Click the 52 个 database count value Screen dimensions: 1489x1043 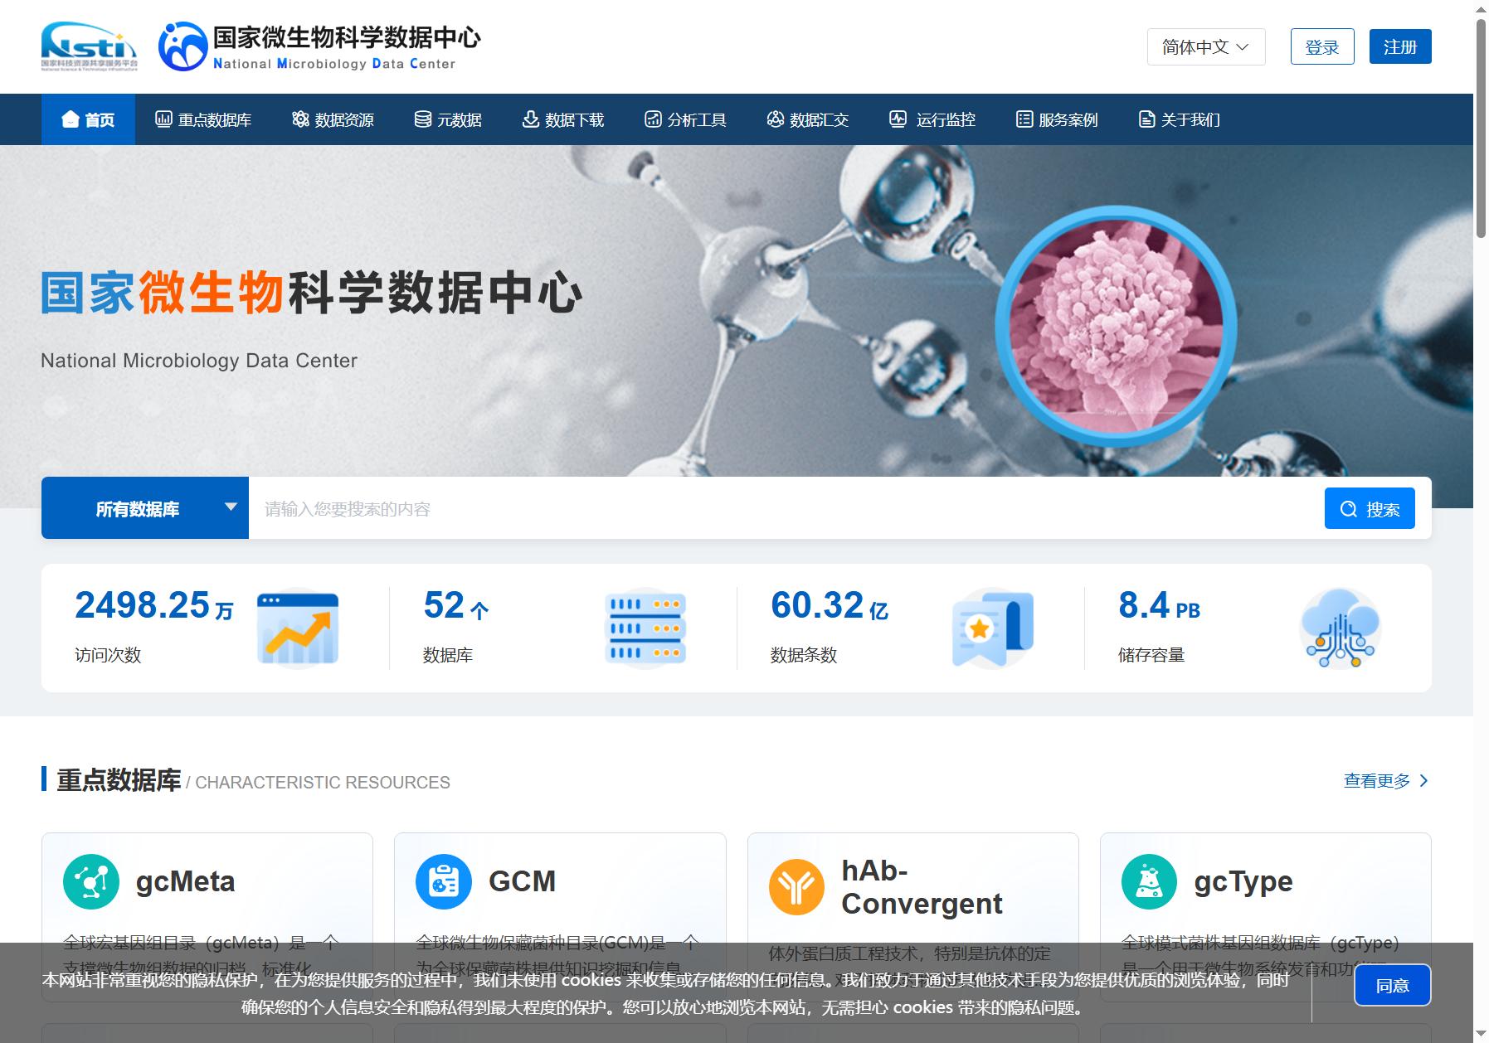click(x=456, y=605)
